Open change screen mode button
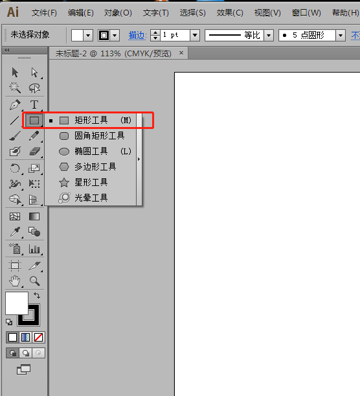 pos(24,369)
